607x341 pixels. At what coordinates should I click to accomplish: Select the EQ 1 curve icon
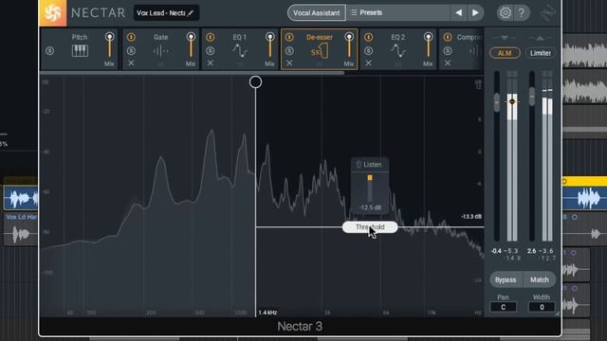pos(240,51)
